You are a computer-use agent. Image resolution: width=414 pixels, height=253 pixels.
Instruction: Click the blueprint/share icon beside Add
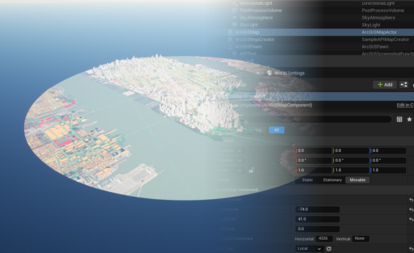404,85
